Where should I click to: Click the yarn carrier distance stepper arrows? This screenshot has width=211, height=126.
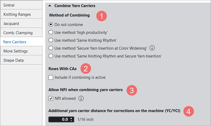pos(71,120)
